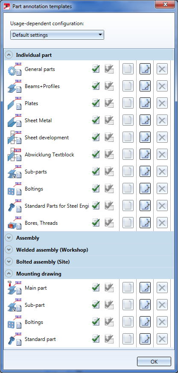Toggle the green checkmark for Sub-part in Mounting drawing

pyautogui.click(x=96, y=305)
